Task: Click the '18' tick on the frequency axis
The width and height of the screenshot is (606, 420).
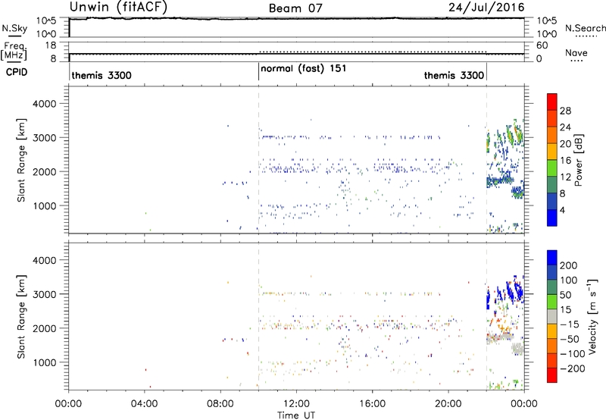Action: [51, 45]
